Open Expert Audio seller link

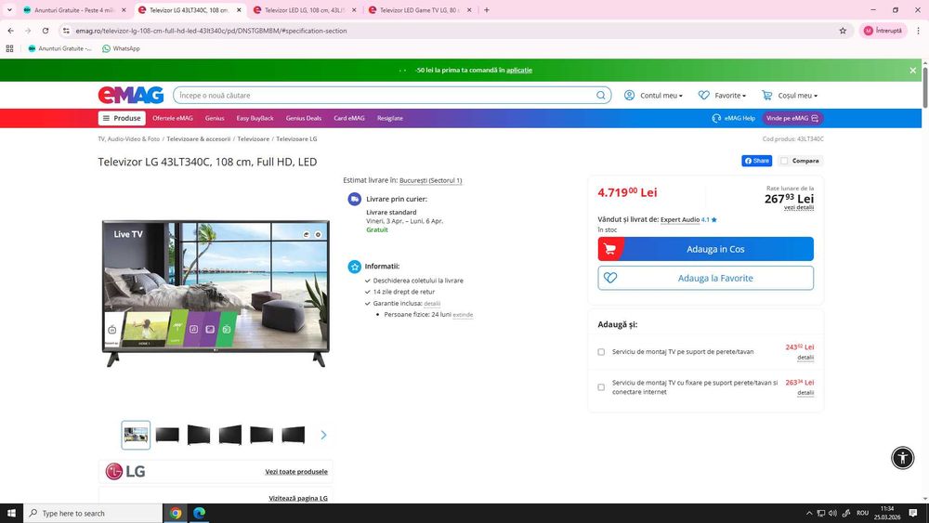[x=680, y=220]
